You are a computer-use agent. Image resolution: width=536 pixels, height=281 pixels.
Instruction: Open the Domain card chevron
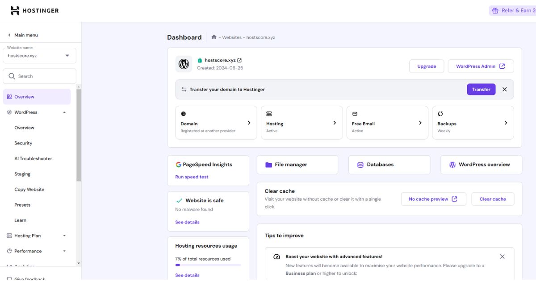click(249, 123)
